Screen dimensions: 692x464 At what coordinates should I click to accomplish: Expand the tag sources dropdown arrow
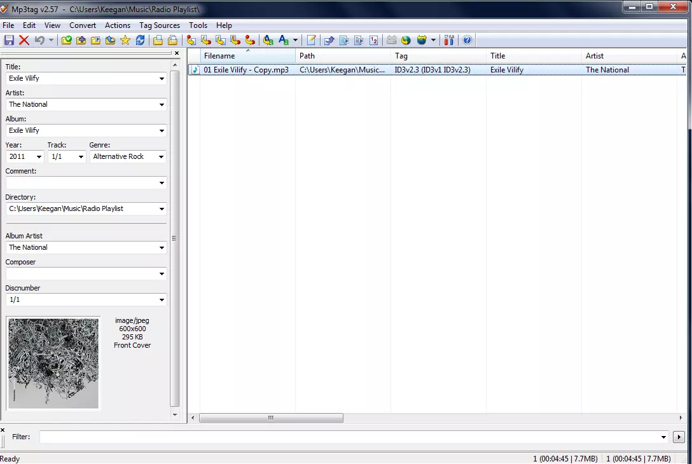pyautogui.click(x=433, y=40)
